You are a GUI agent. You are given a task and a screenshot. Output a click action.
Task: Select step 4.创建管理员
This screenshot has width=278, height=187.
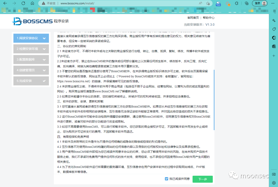pyautogui.click(x=31, y=70)
